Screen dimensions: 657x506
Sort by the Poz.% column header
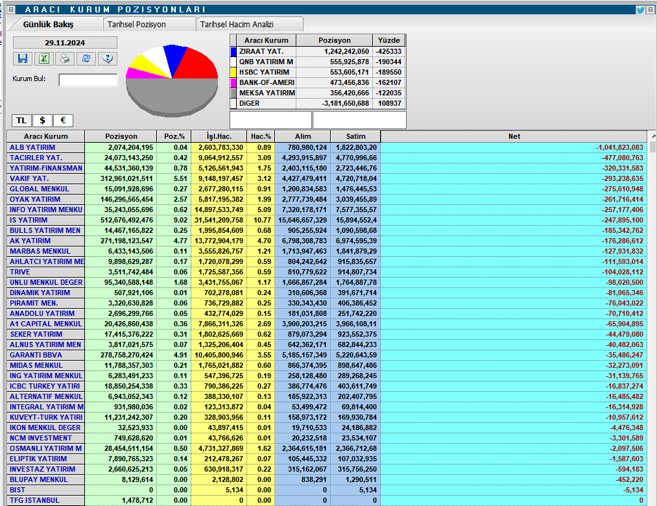pyautogui.click(x=174, y=136)
